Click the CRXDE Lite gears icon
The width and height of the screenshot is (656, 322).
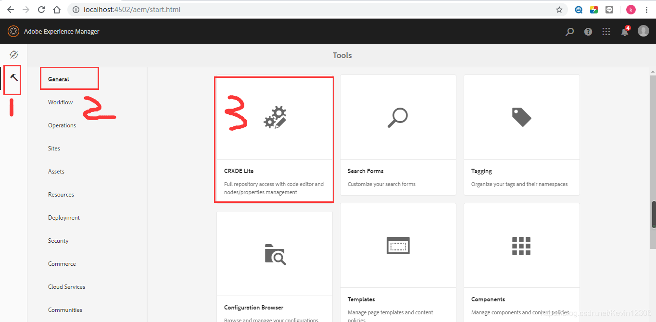276,118
